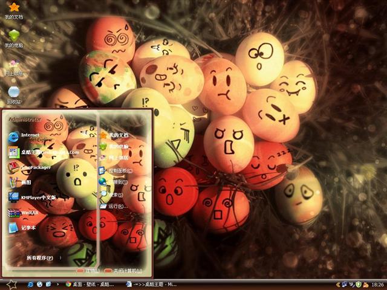387x290 pixels.
Task: Open WinRAR from the start menu
Action: coord(23,213)
